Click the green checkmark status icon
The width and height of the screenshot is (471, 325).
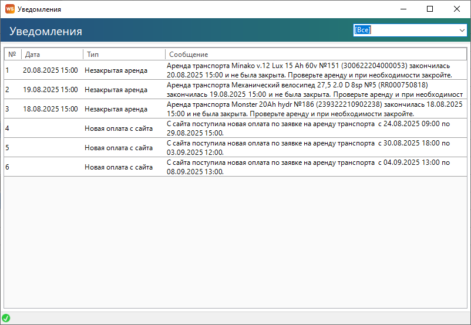(x=6, y=318)
